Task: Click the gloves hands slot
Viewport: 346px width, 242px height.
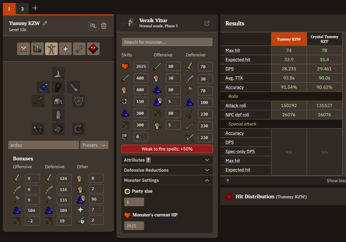Action: [x=38, y=129]
